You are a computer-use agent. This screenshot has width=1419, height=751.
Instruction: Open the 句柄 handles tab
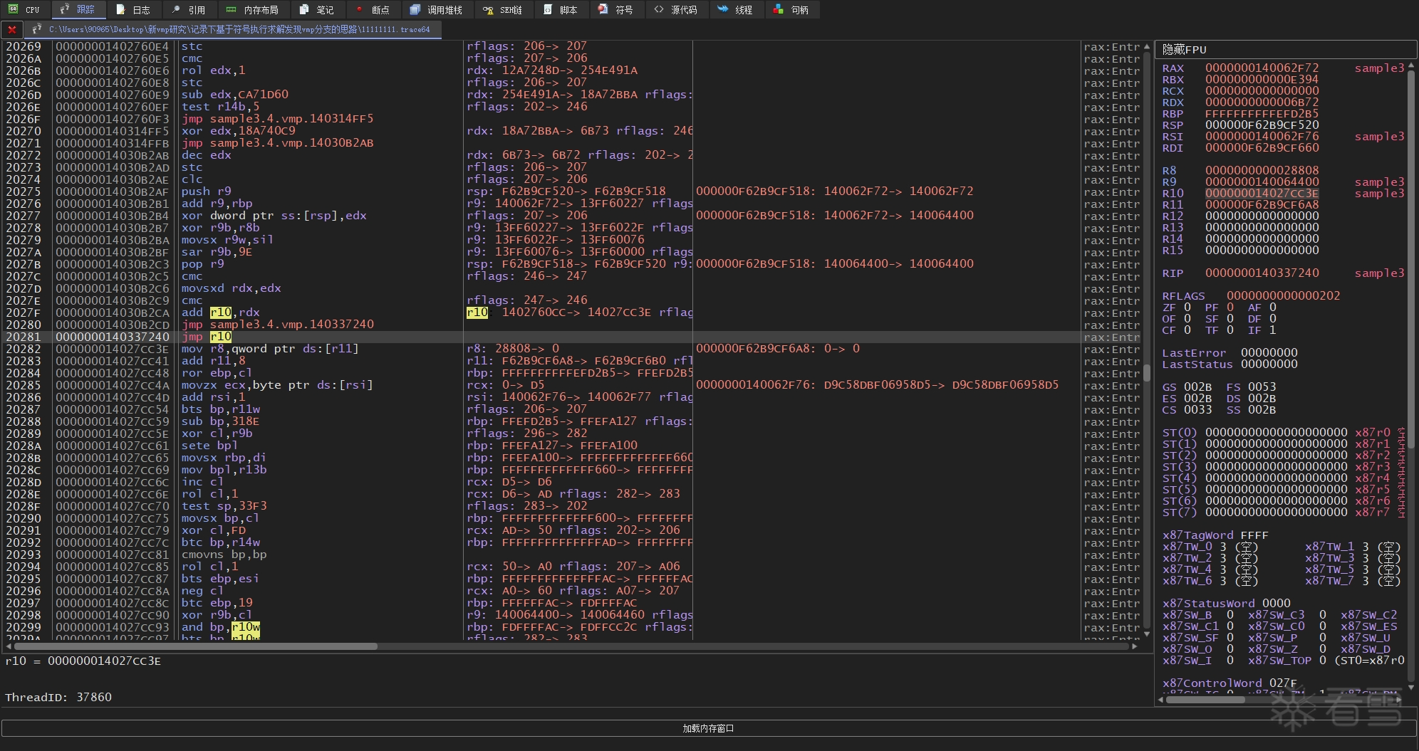(x=791, y=10)
